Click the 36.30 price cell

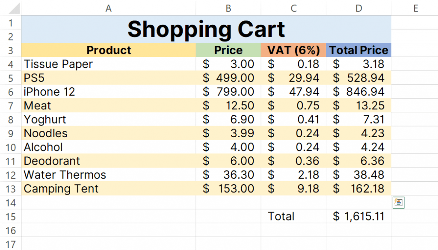228,175
